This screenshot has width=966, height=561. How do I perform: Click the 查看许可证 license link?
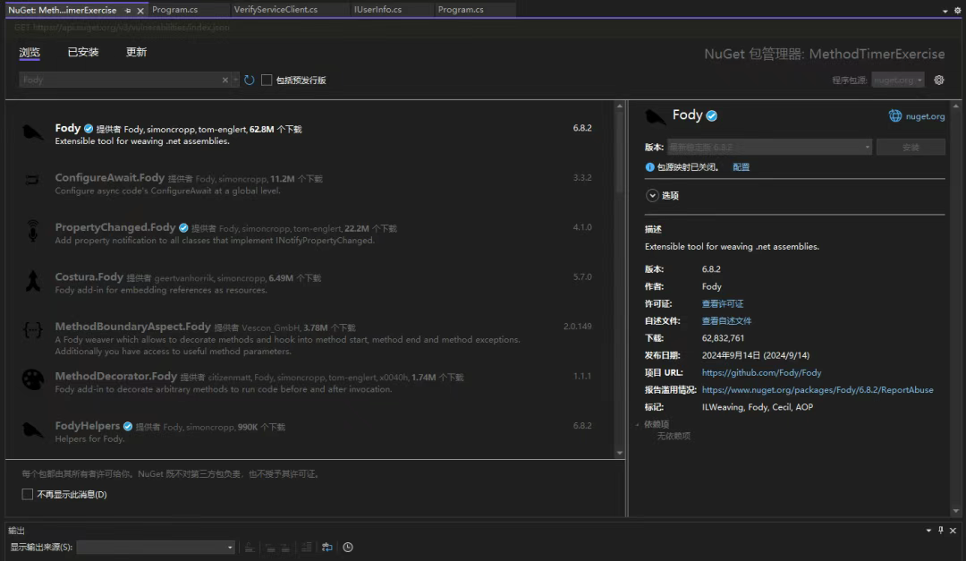click(722, 304)
